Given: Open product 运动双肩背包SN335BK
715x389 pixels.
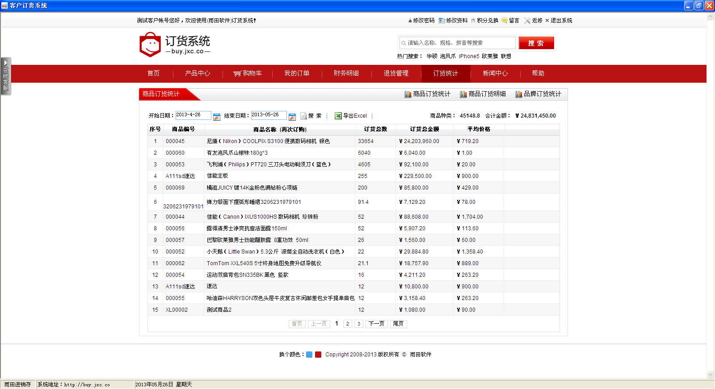Looking at the screenshot, I should [x=248, y=275].
